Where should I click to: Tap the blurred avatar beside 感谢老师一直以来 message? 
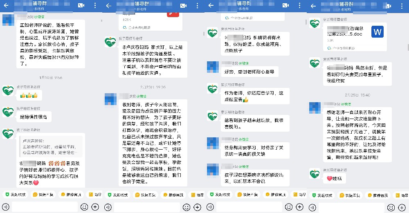coord(315,108)
